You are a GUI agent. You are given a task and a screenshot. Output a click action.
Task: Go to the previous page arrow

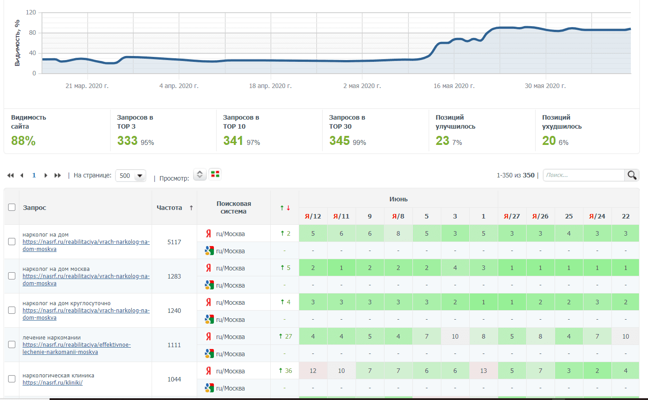point(22,176)
